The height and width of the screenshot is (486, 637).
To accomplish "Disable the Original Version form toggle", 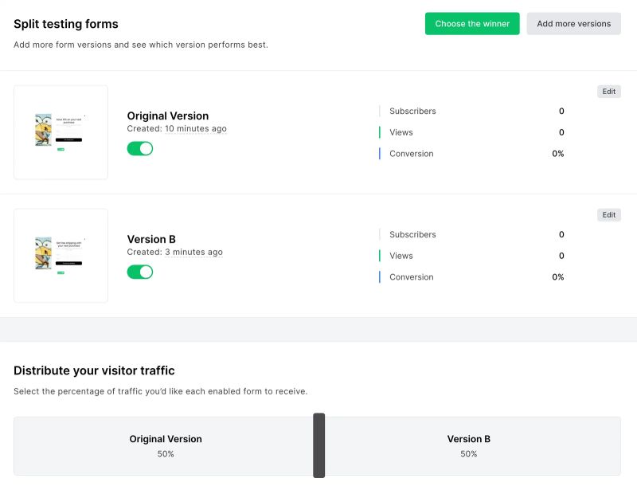I will coord(141,148).
